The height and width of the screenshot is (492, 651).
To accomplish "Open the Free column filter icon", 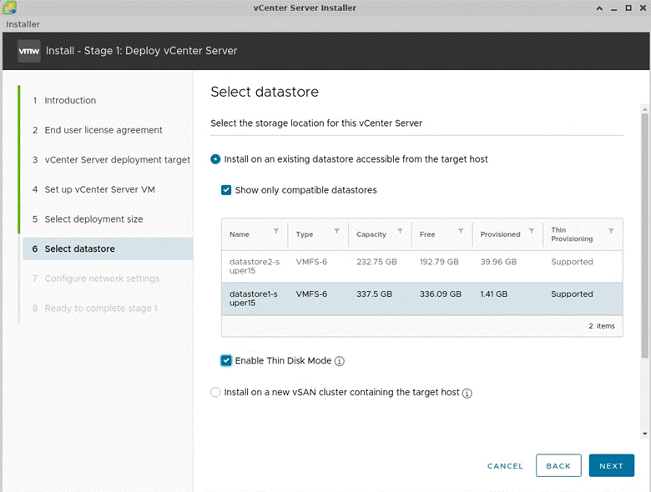I will point(461,231).
